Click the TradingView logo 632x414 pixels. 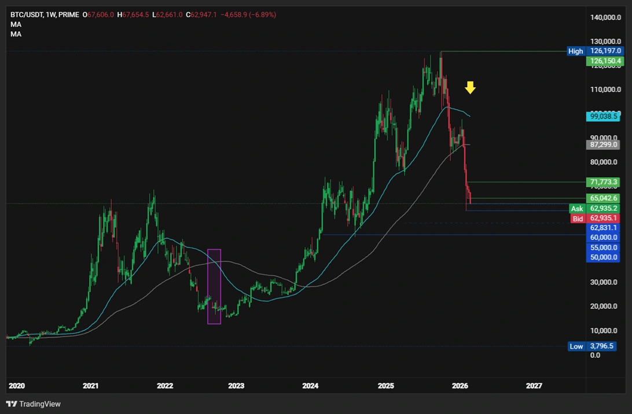click(34, 404)
